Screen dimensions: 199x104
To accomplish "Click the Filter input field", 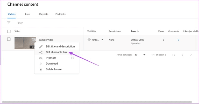I will pos(52,23).
